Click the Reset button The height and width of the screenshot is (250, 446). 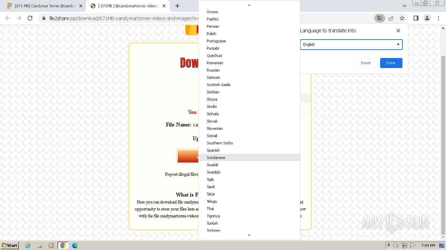pyautogui.click(x=366, y=63)
